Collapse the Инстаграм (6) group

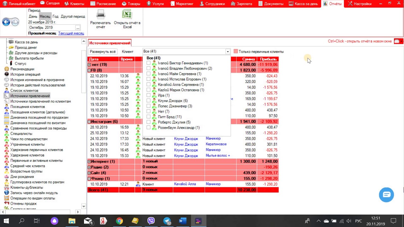(x=89, y=122)
